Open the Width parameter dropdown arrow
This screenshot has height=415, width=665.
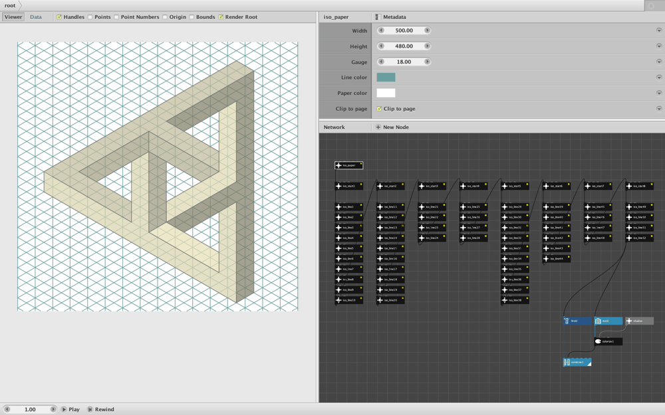[659, 31]
